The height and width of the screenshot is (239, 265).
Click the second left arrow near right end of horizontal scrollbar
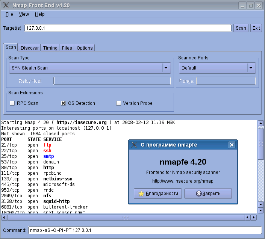click(x=248, y=217)
